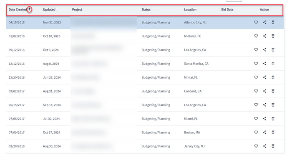Share the Jersey City, NJ project
The height and width of the screenshot is (156, 287).
[264, 146]
